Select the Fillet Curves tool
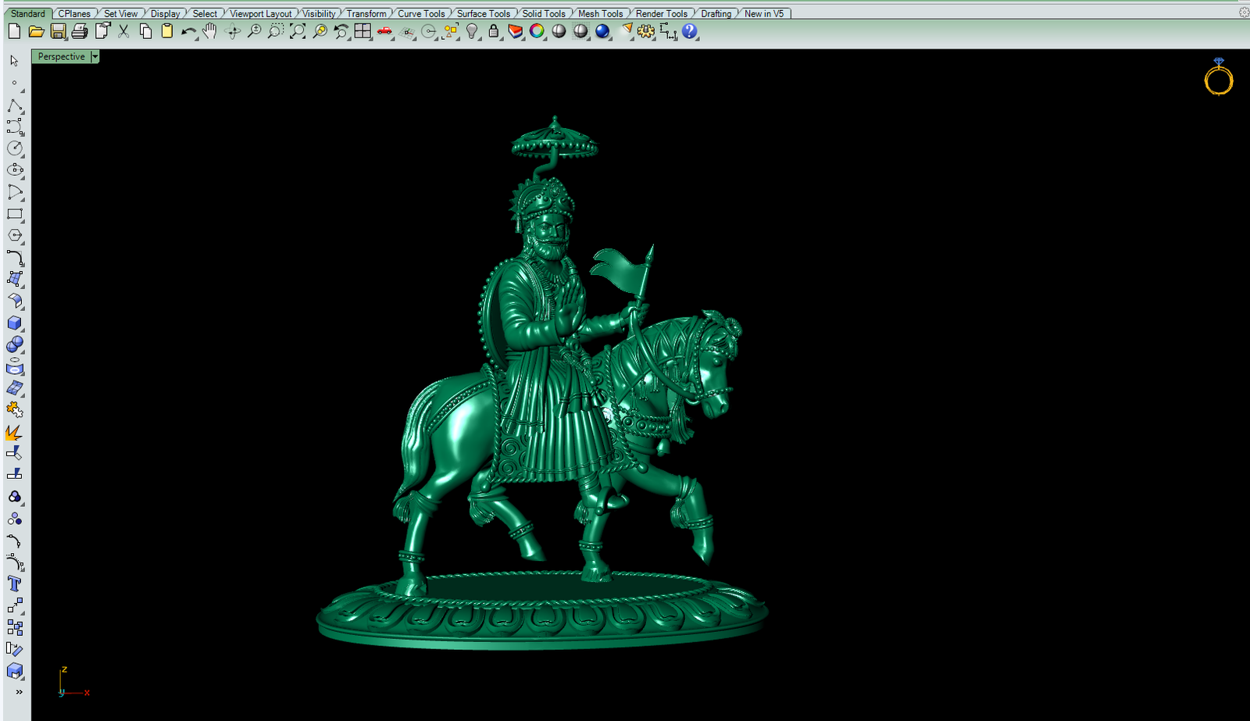This screenshot has width=1250, height=721. click(15, 257)
